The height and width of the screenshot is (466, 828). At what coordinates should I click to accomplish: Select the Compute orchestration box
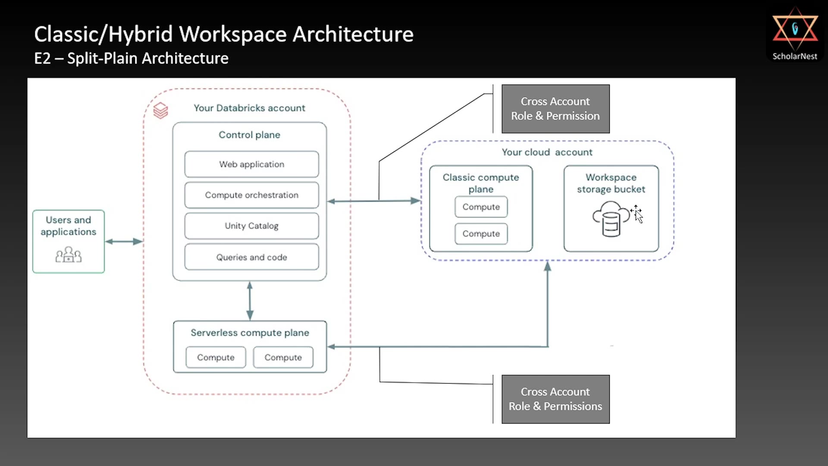coord(251,195)
